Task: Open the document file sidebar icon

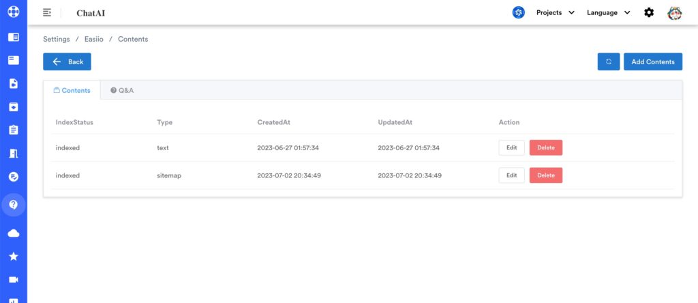Action: click(14, 83)
